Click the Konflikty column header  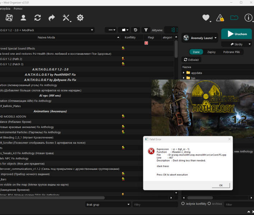pos(130,37)
